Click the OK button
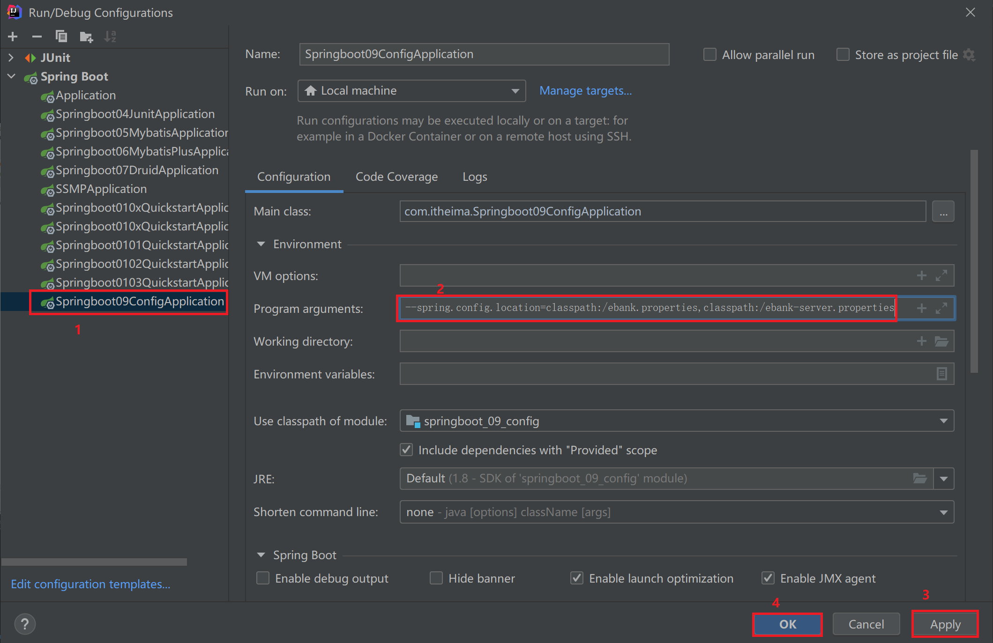The height and width of the screenshot is (643, 993). click(788, 624)
